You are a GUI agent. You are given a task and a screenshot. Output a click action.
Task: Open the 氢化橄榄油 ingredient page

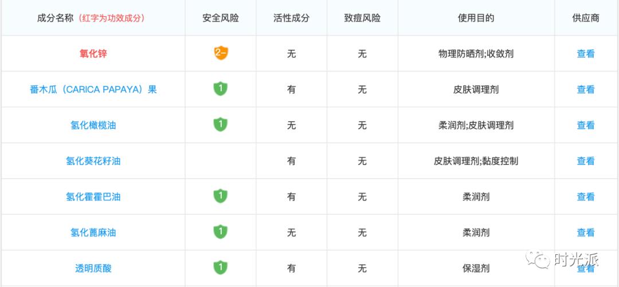point(93,125)
